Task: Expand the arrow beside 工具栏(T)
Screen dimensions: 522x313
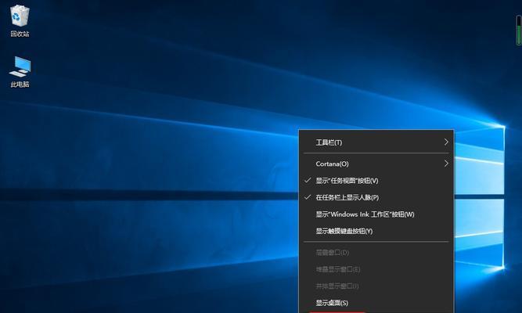Action: click(446, 142)
